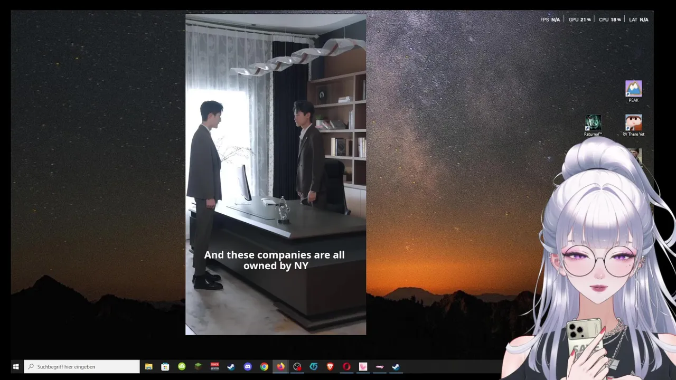Open the pink square app on the taskbar
The height and width of the screenshot is (380, 676).
point(363,366)
